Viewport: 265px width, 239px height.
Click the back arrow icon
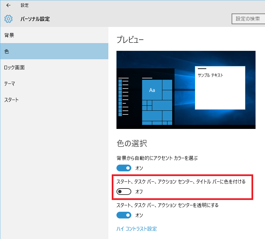pyautogui.click(x=8, y=5)
